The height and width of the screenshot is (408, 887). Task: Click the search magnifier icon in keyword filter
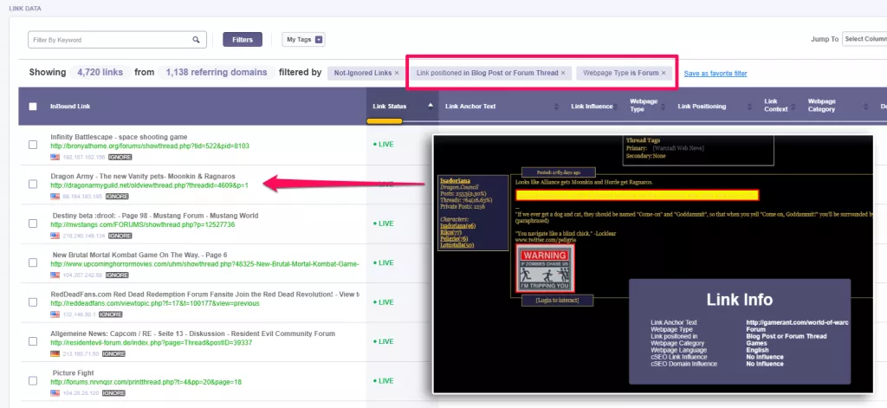196,40
